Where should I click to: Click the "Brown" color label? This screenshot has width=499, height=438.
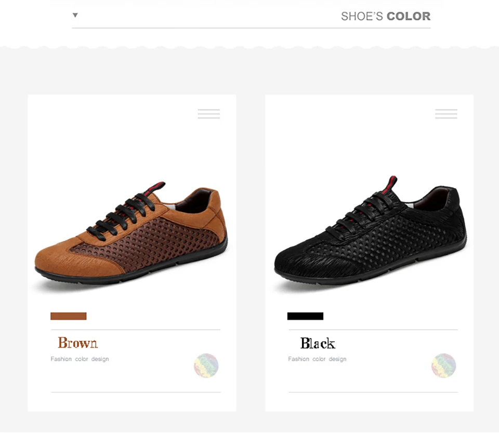click(x=77, y=343)
